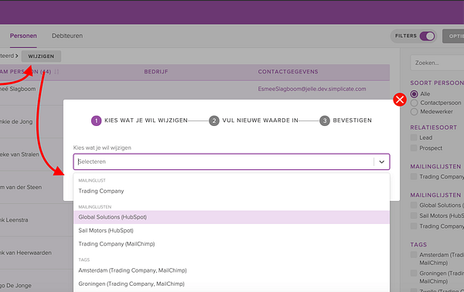Check the first Trading Company mailing list filter

click(414, 176)
